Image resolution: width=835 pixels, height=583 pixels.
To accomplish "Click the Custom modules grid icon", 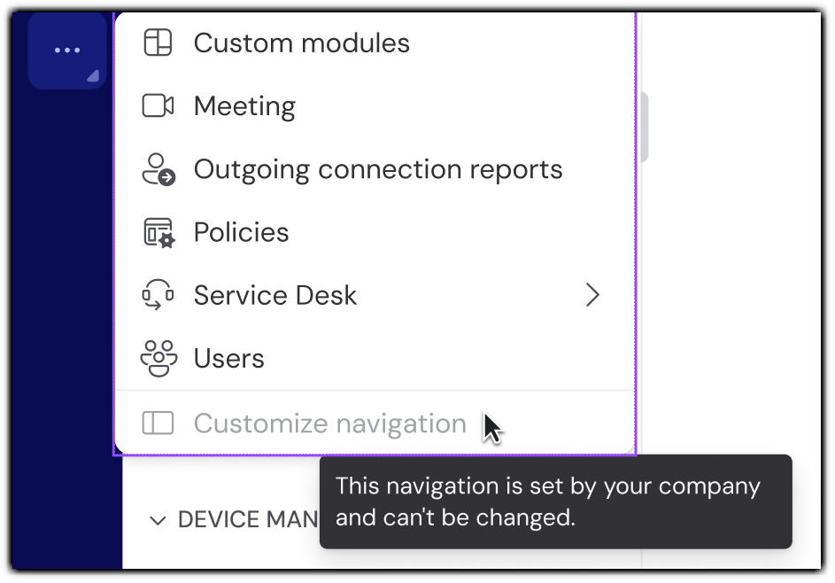I will (158, 43).
